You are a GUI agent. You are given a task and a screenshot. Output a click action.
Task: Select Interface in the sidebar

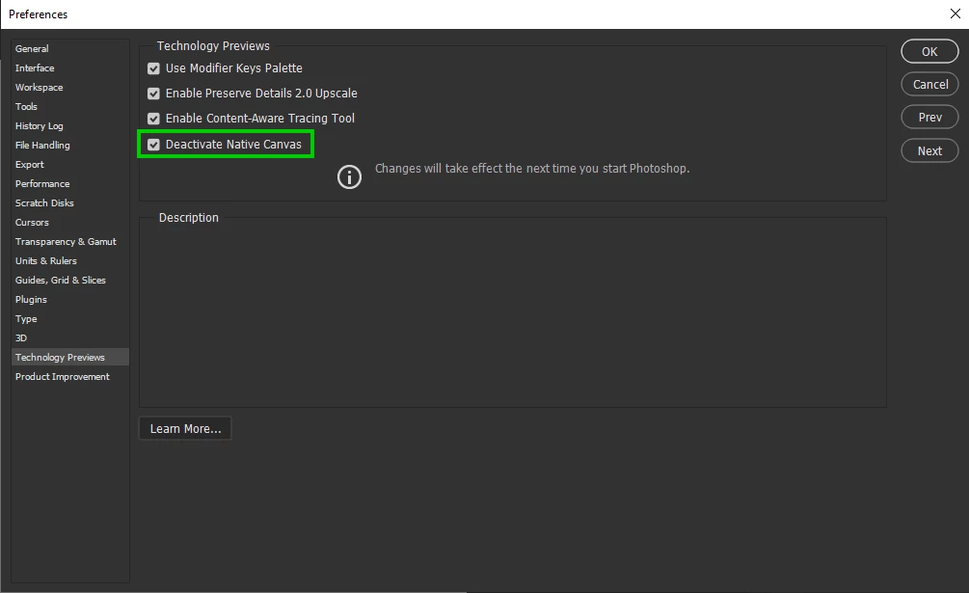(x=69, y=67)
